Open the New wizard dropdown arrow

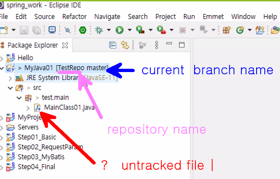14,30
